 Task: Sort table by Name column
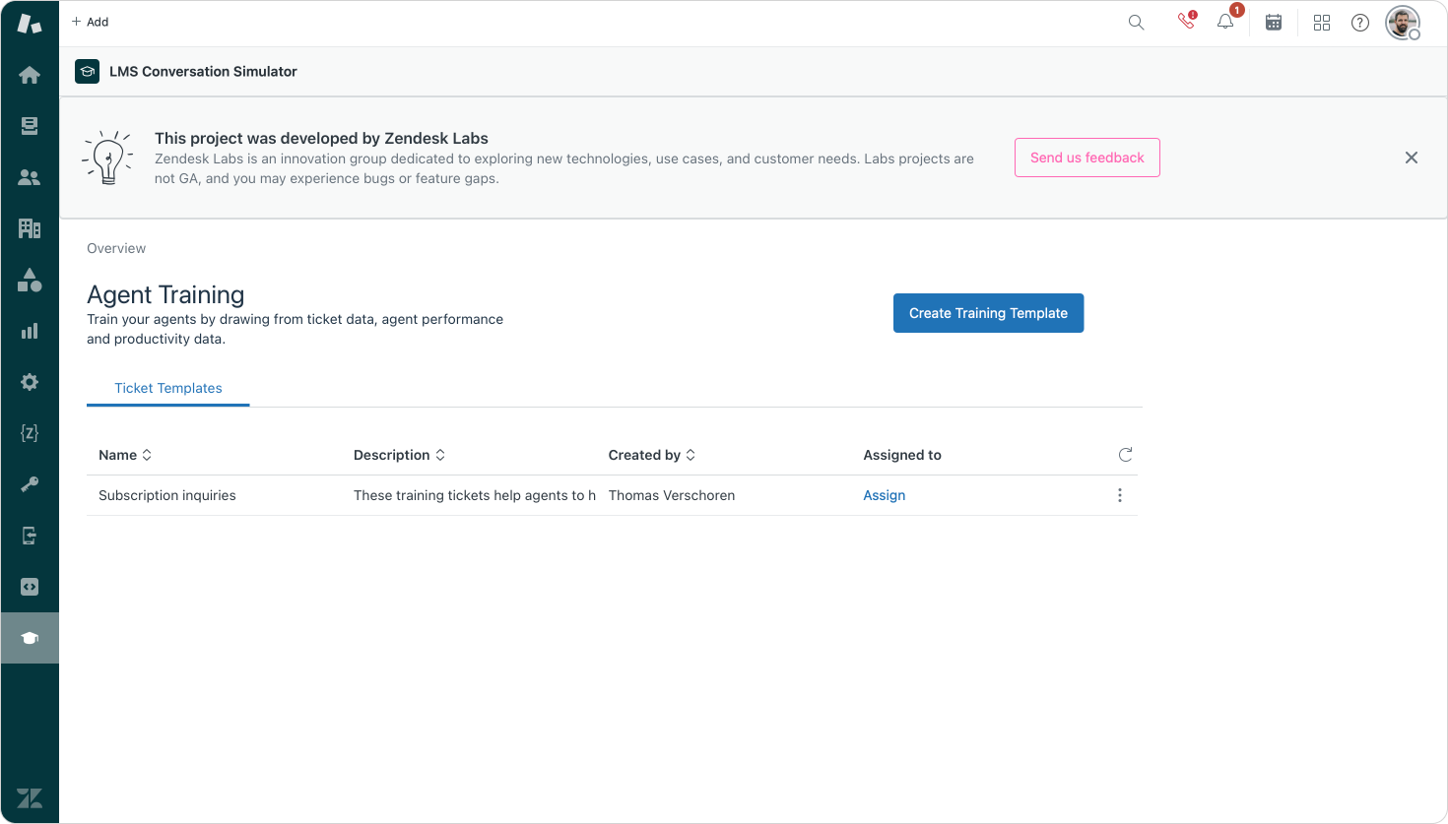tap(125, 455)
